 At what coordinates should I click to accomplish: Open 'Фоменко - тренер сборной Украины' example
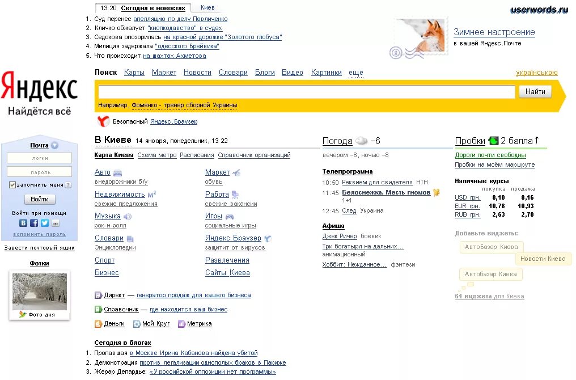coord(184,105)
